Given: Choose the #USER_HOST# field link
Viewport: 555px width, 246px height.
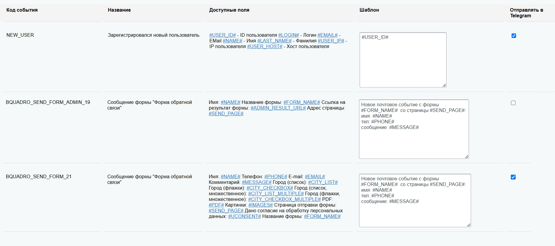Looking at the screenshot, I should [x=265, y=47].
